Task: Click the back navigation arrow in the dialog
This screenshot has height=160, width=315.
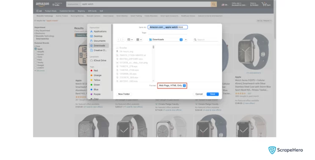Action: (119, 40)
